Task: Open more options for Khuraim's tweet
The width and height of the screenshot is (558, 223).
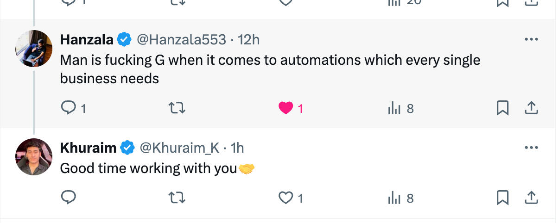Action: [x=531, y=148]
